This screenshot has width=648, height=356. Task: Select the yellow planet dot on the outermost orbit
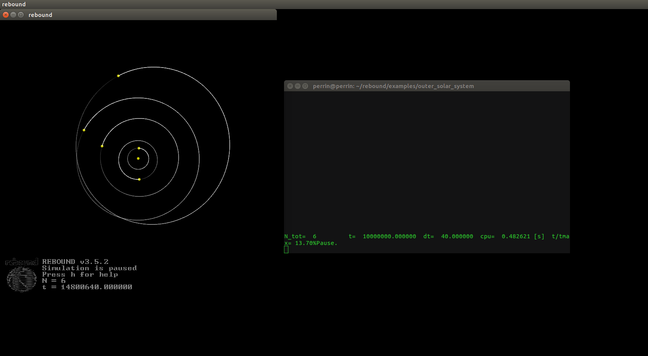pos(118,75)
